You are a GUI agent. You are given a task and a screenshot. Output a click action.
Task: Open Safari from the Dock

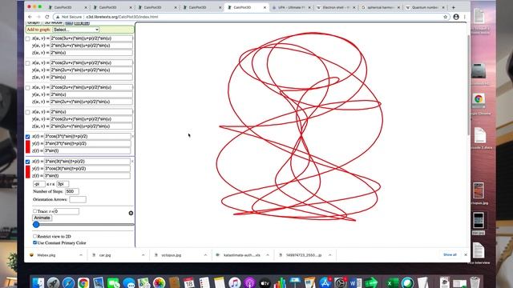coord(68,282)
